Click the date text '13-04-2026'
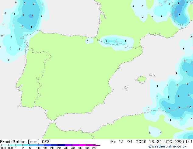This screenshot has height=149, width=193. (132, 142)
